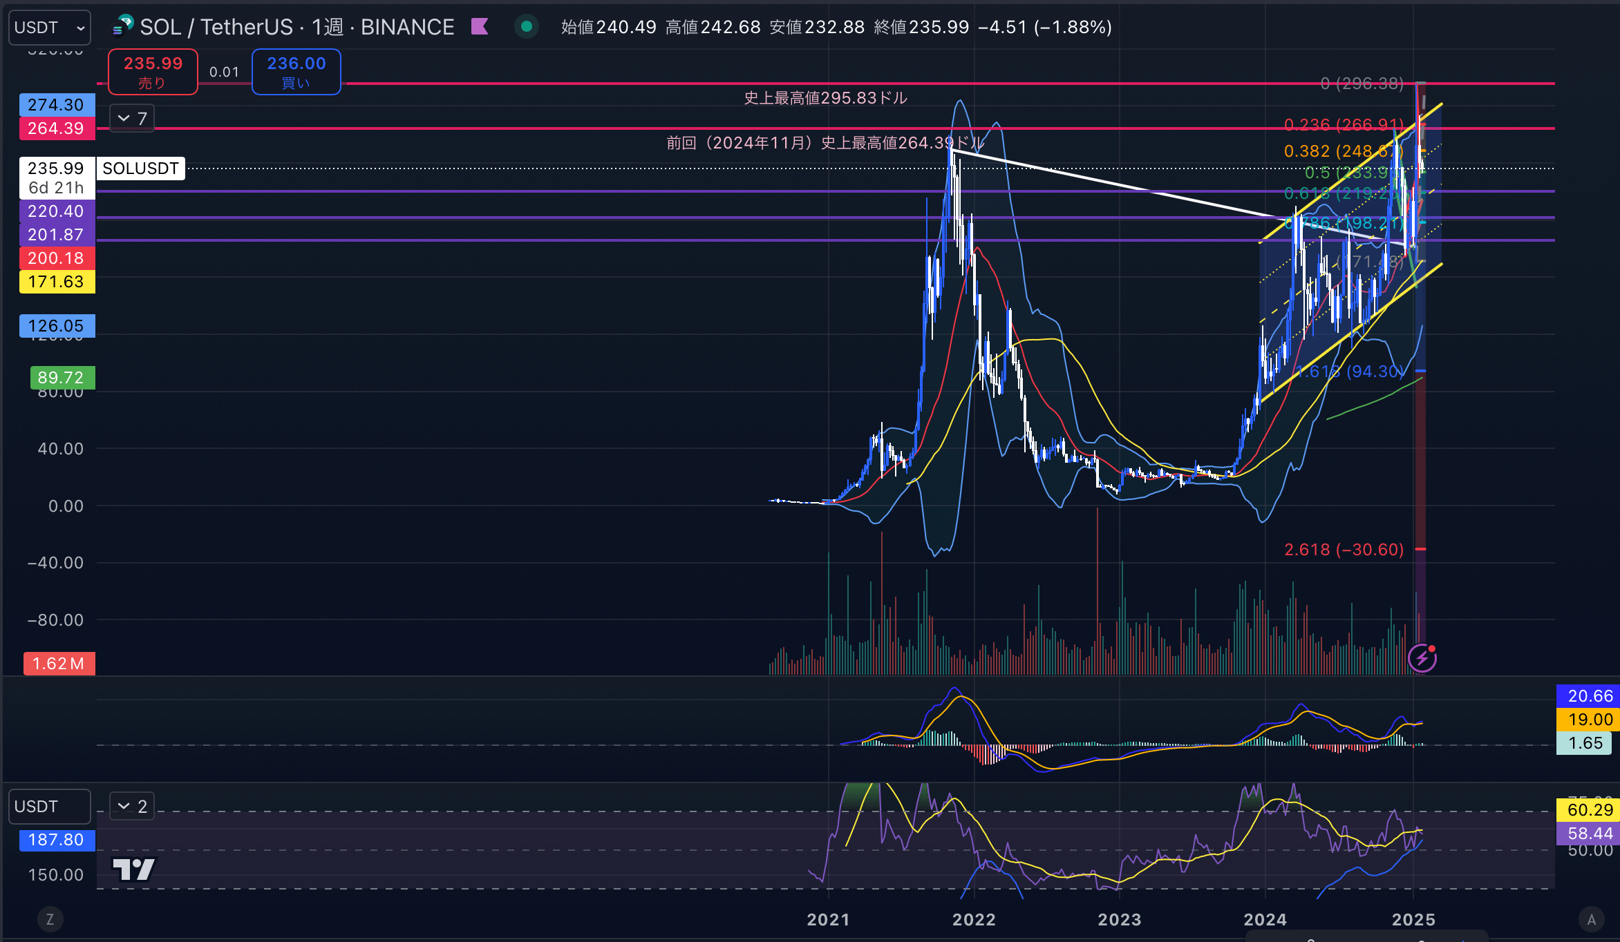Click the 187.80 blue label in lower pane

click(x=57, y=840)
